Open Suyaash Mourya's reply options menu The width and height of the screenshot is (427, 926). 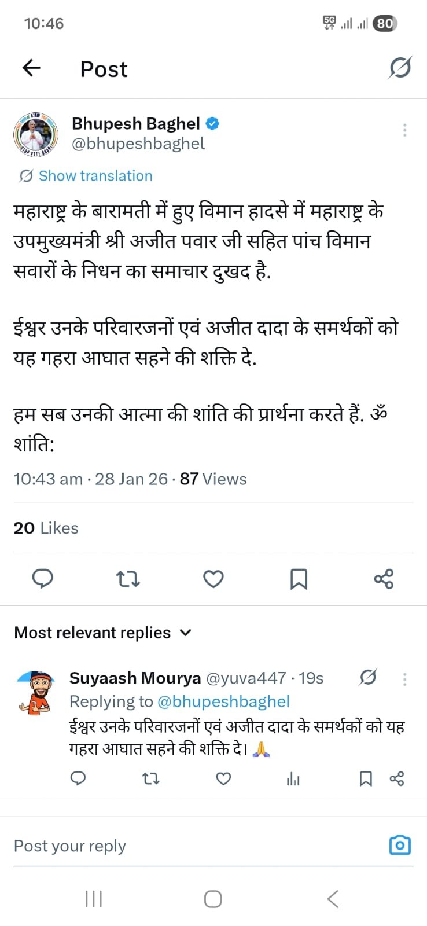(x=404, y=679)
